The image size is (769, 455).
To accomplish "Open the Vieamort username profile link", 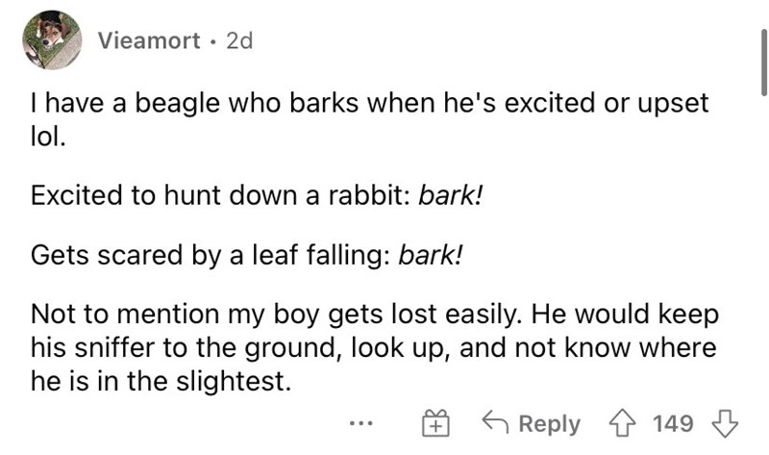I will [x=149, y=40].
